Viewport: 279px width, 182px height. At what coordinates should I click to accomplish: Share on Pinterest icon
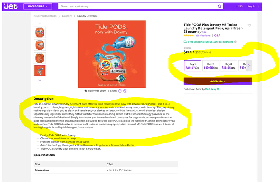pos(125,91)
